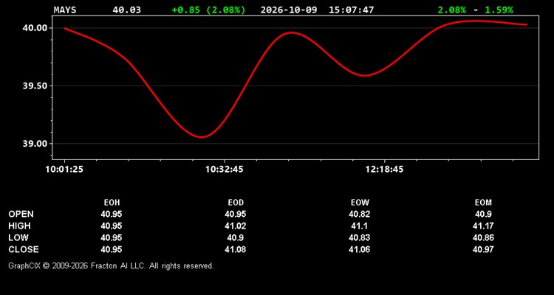The width and height of the screenshot is (554, 295).
Task: Select the EOH column header
Action: tap(112, 203)
